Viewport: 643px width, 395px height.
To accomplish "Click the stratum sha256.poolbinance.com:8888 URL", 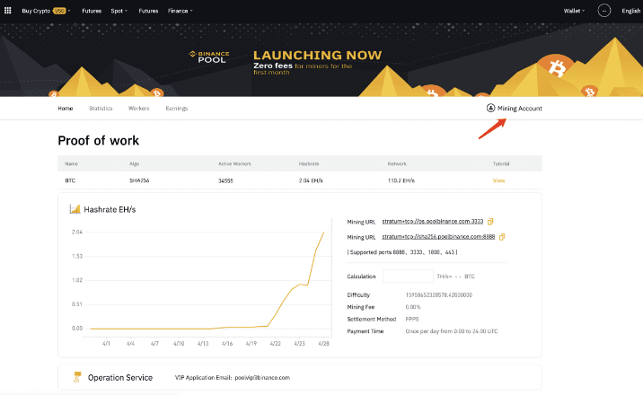I will point(438,237).
